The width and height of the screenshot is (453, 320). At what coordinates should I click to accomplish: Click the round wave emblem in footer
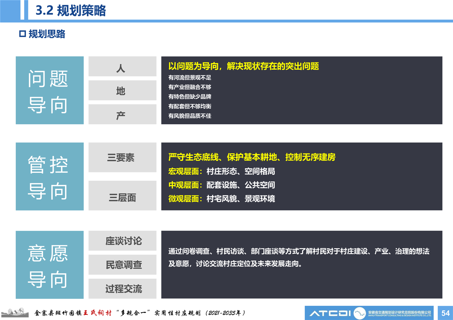click(360, 313)
